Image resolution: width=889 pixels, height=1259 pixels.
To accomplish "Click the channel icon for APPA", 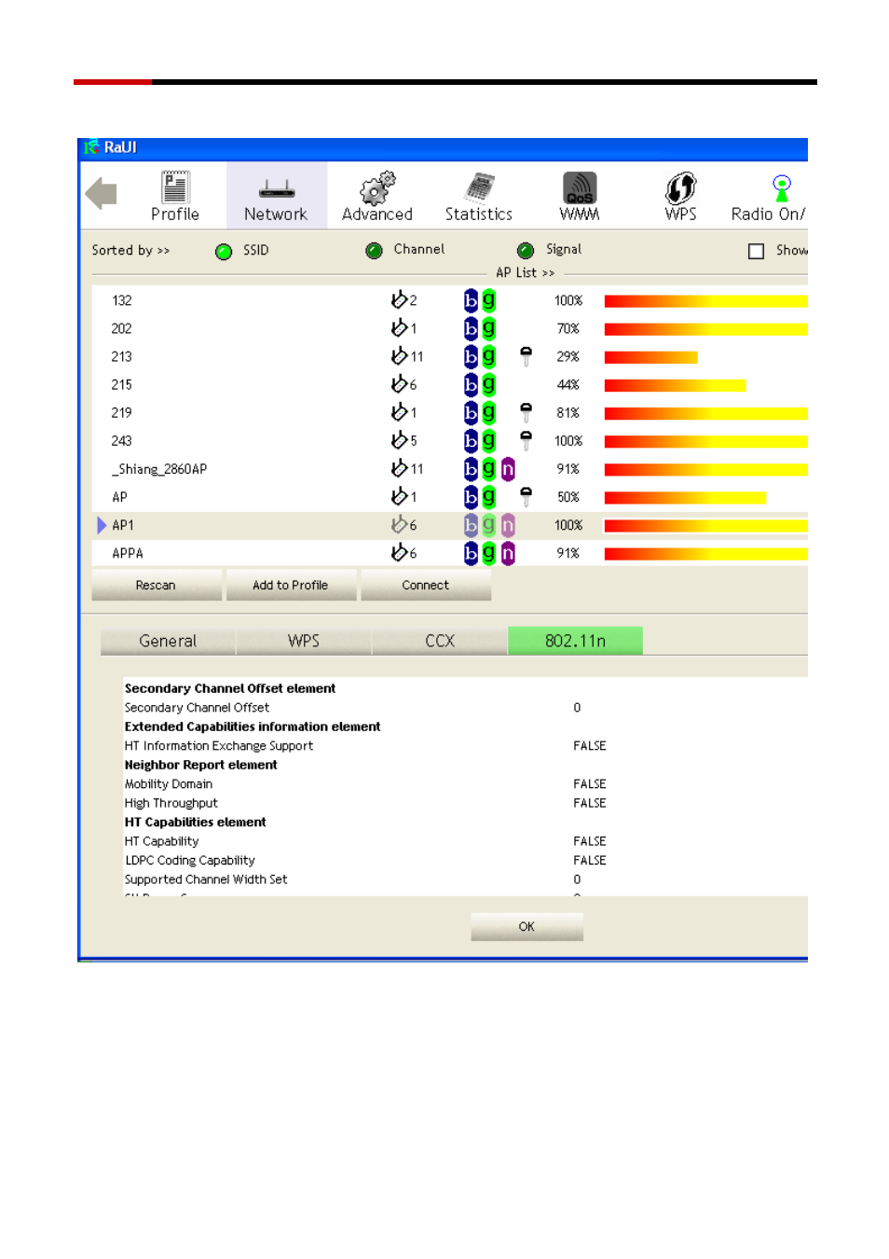I will coord(399,552).
